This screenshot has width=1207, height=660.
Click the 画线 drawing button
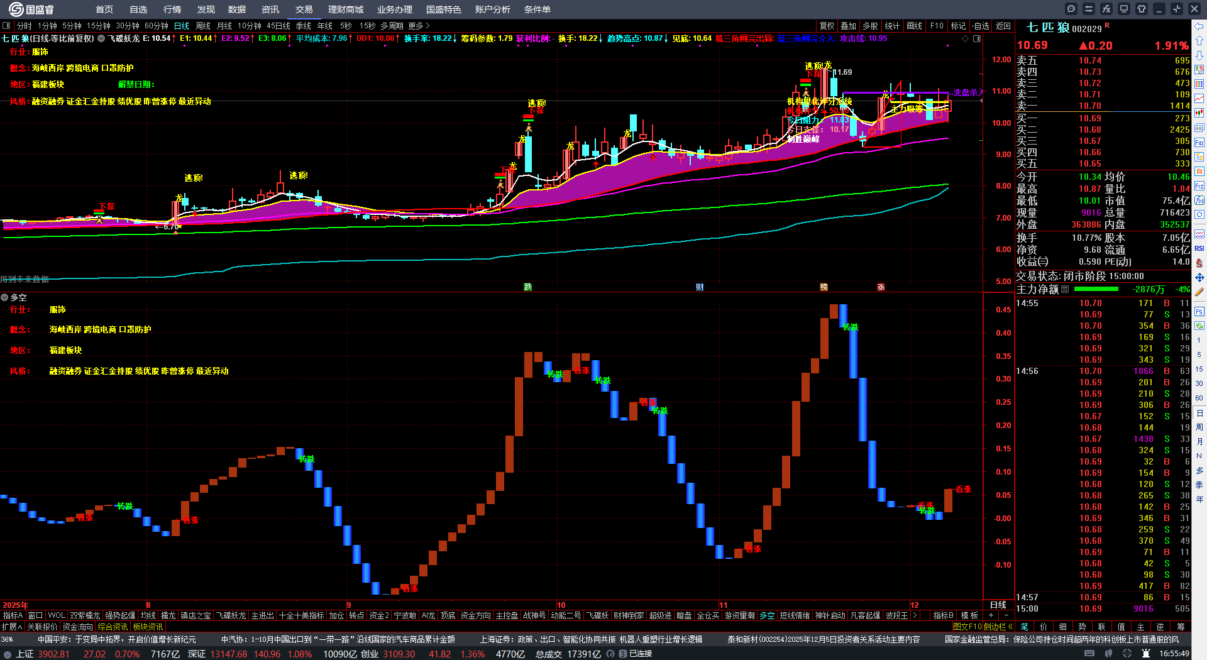tap(915, 26)
